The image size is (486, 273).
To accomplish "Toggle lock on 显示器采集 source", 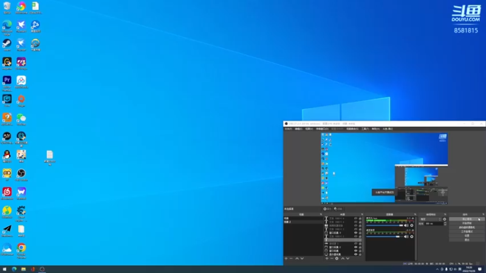I will point(360,254).
